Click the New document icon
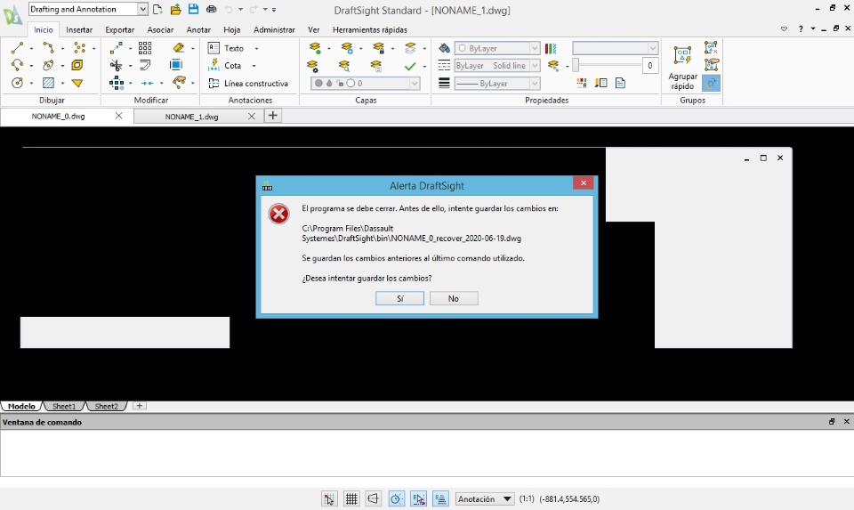Screen dimensions: 854x510 [157, 9]
